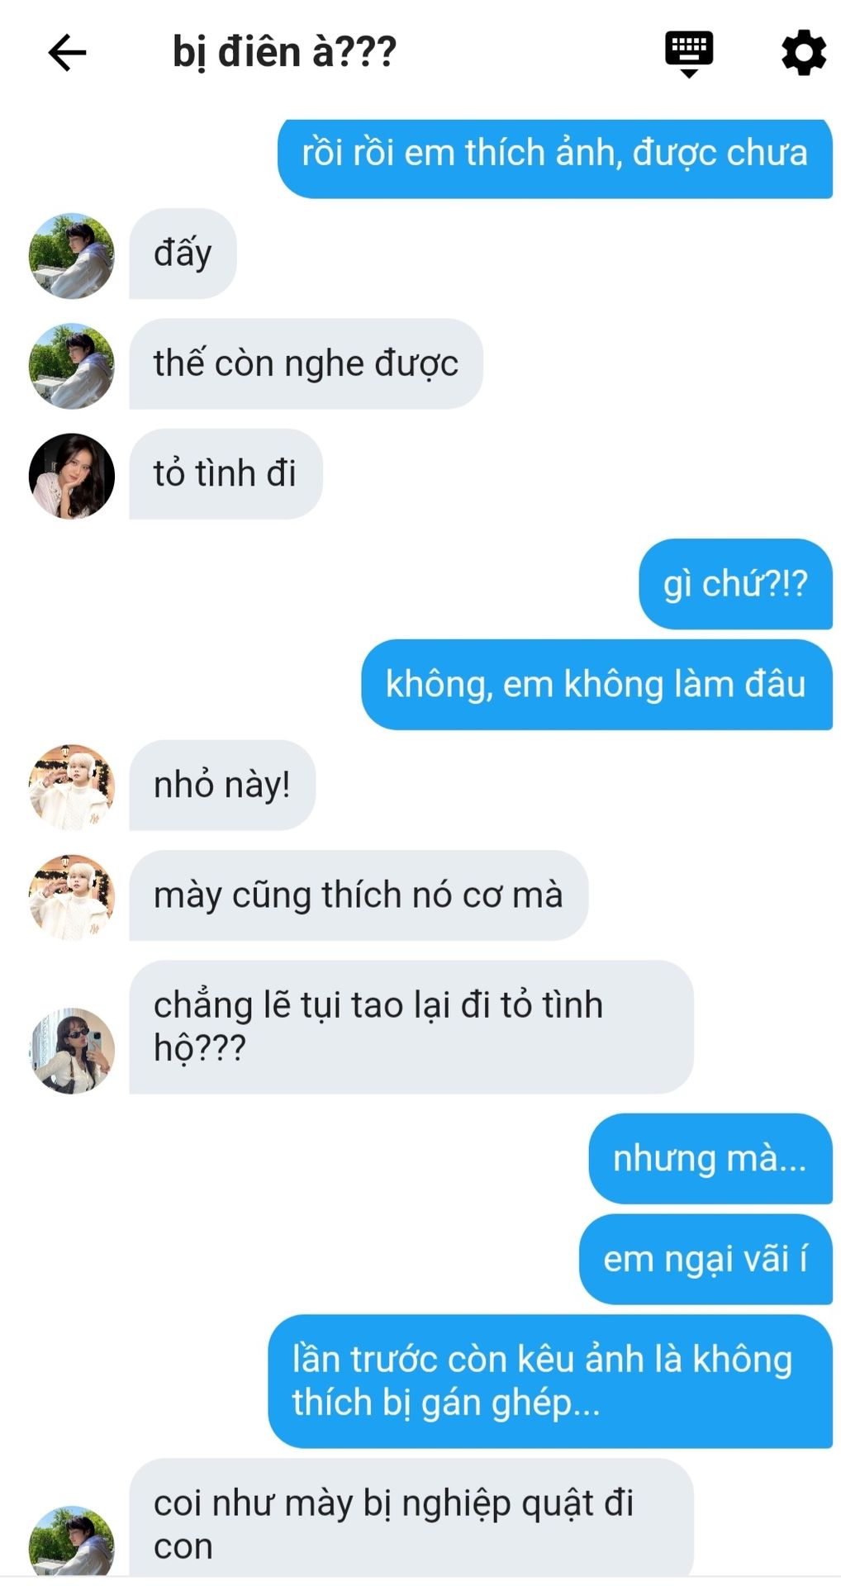This screenshot has width=841, height=1586.
Task: Select the 'em ngại vãi í' bubble
Action: 706,1260
